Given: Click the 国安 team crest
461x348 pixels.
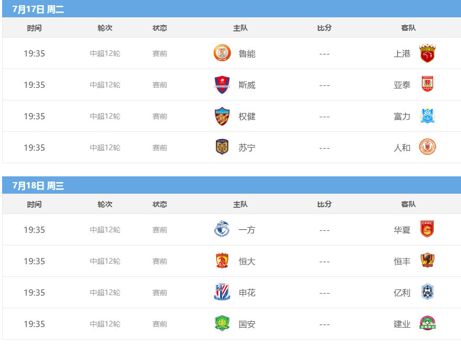Looking at the screenshot, I should (222, 324).
